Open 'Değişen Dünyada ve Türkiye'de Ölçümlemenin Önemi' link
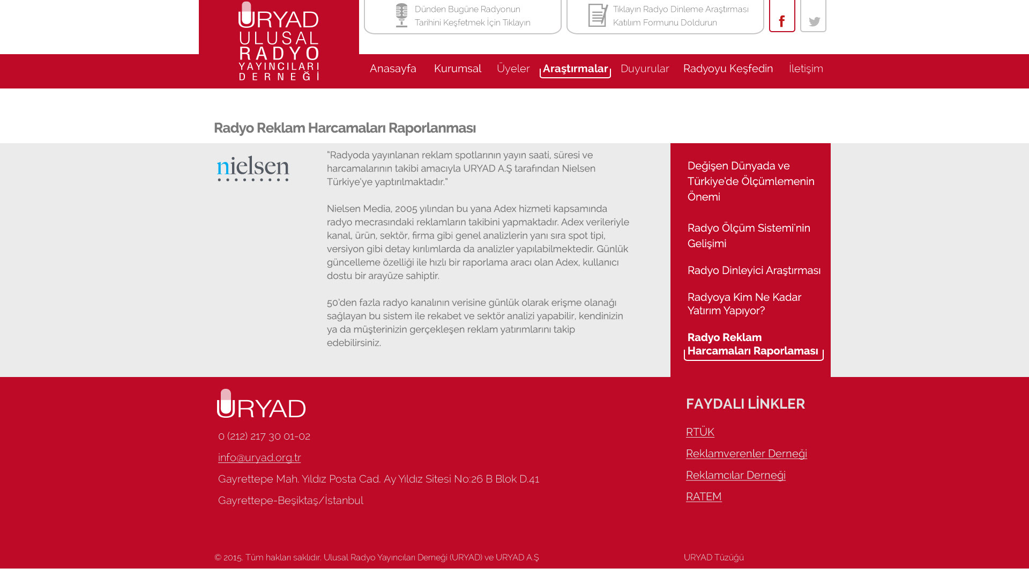Image resolution: width=1029 pixels, height=569 pixels. coord(751,181)
